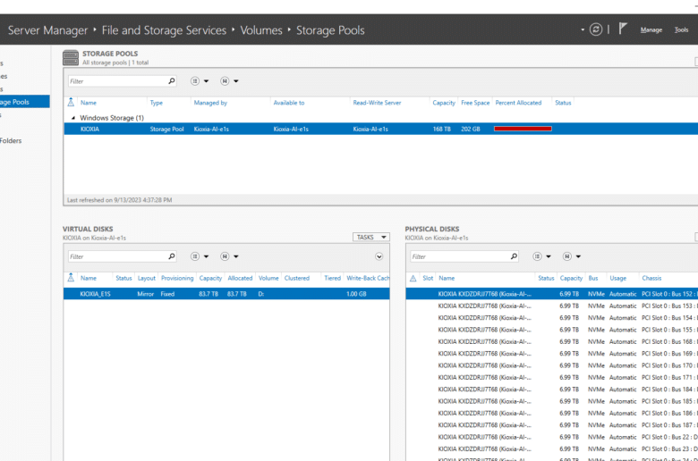Open dropdown arrow beside Virtual Disks list options
The height and width of the screenshot is (461, 698).
206,257
